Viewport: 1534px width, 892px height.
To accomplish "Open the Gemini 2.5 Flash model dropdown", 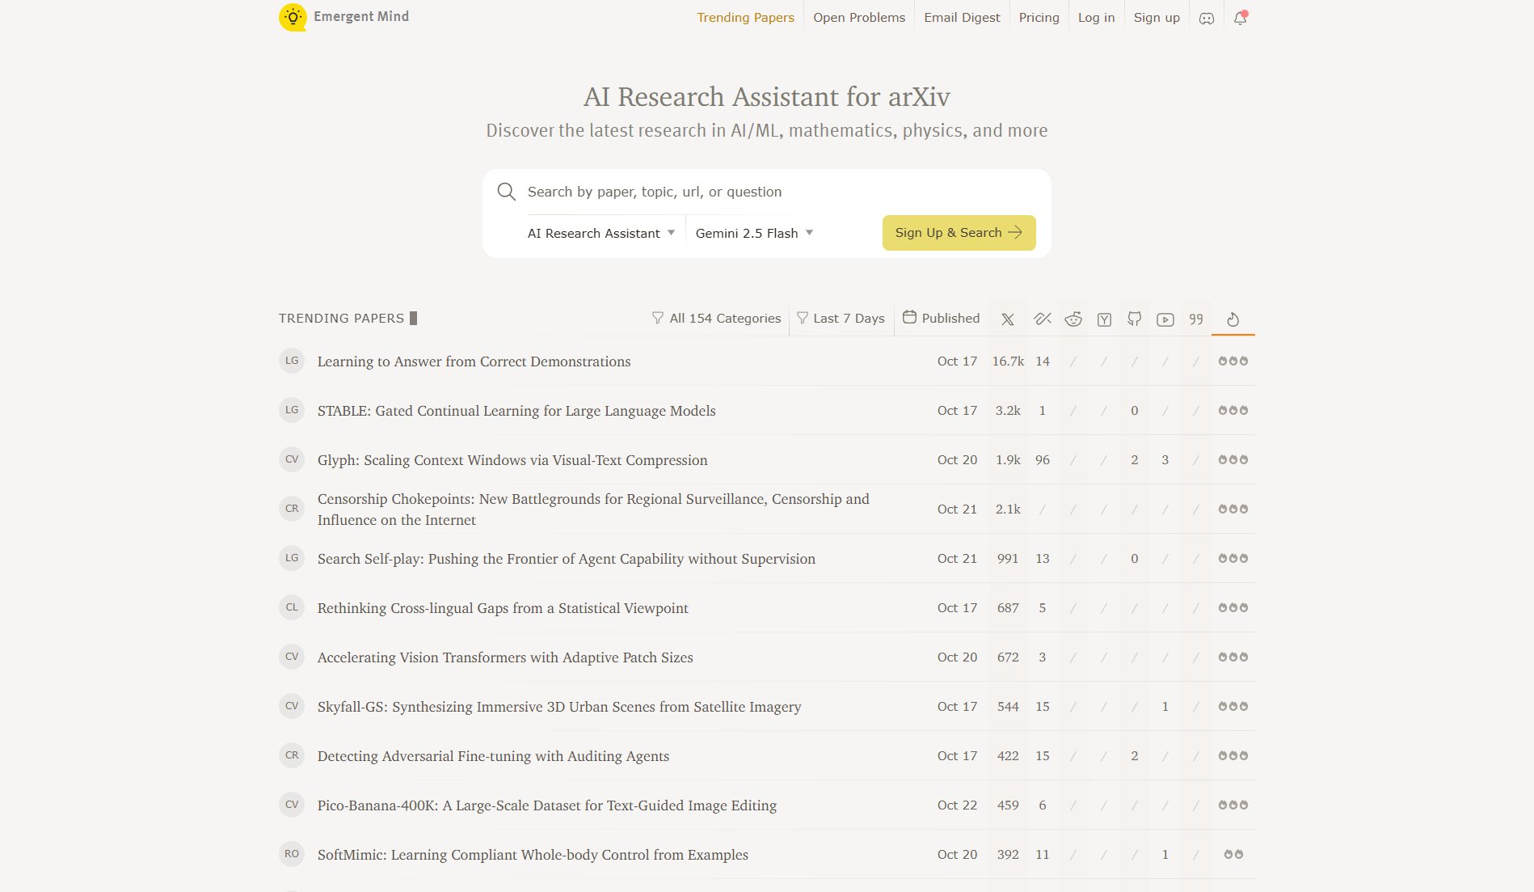I will click(x=753, y=233).
